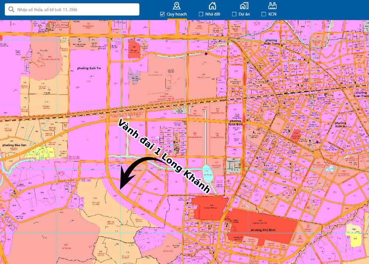Click the Nhà đất house icon

pos(212,6)
